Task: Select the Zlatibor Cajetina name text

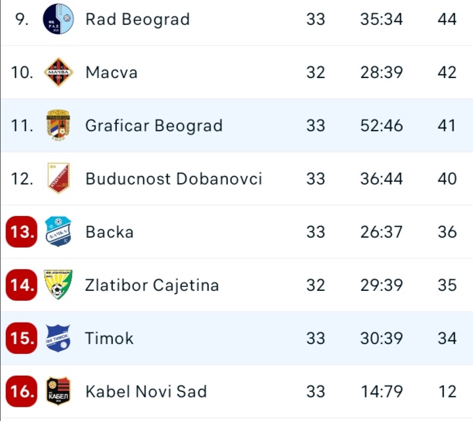Action: 152,285
